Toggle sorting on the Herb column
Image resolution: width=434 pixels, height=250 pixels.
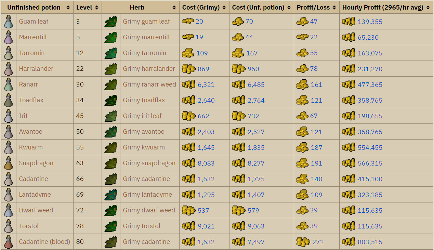tap(174, 7)
